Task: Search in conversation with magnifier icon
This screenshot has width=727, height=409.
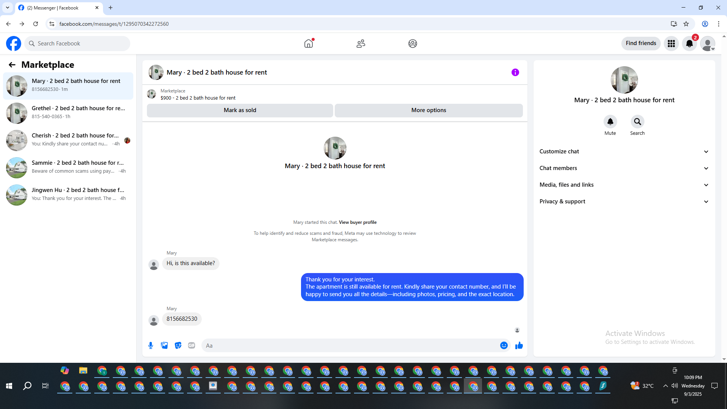Action: 638,122
